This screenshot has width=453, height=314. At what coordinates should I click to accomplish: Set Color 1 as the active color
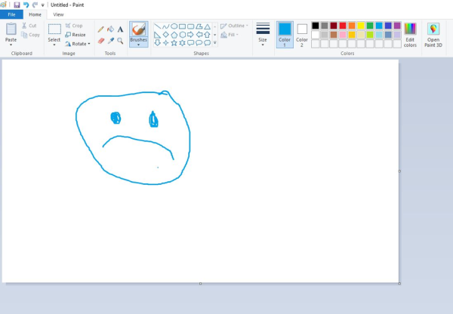285,34
